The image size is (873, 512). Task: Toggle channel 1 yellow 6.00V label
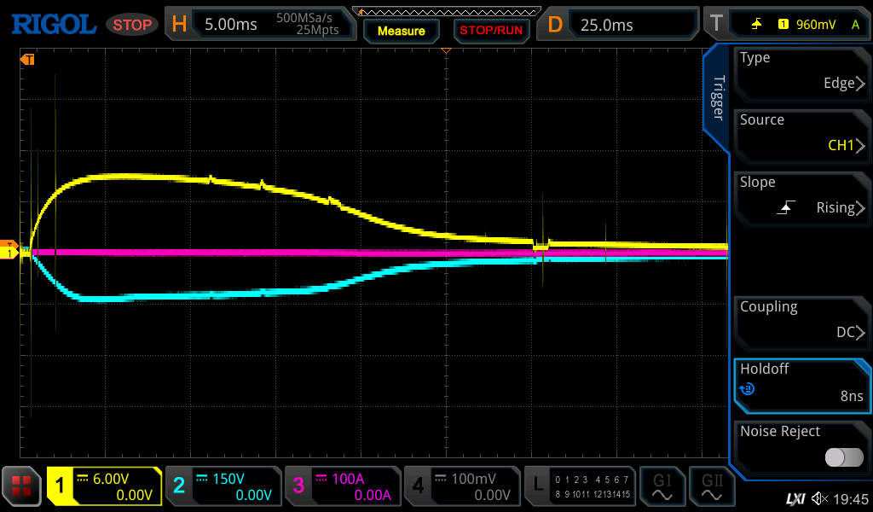click(x=104, y=486)
